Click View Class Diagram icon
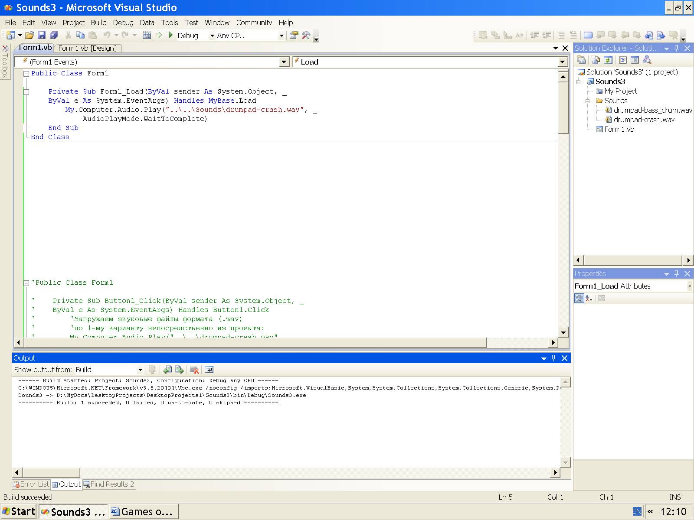 click(x=647, y=60)
